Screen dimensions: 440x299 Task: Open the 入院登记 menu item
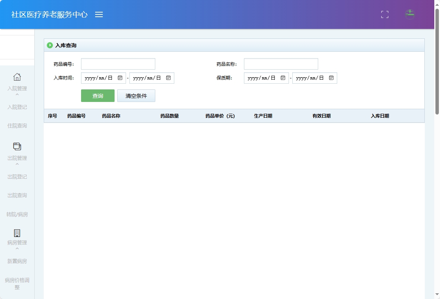(x=17, y=107)
